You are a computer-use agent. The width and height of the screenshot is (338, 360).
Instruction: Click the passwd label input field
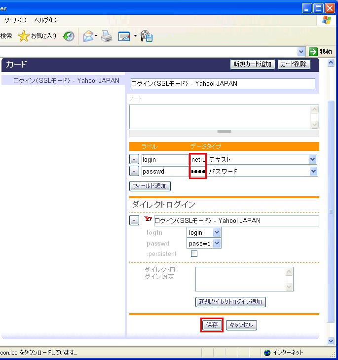coord(165,171)
